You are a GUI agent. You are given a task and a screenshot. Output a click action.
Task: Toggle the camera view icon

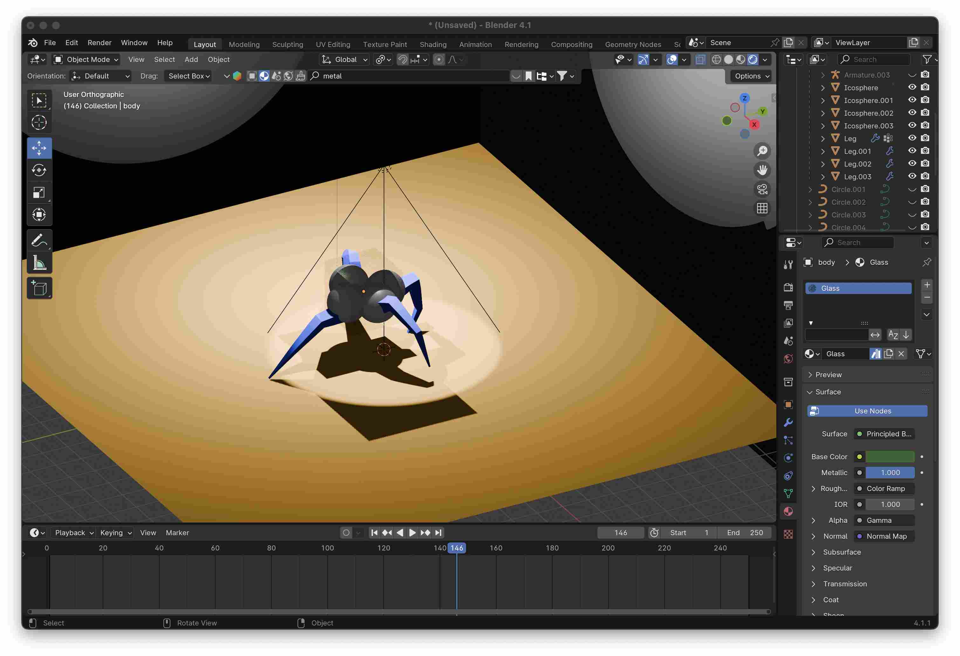pyautogui.click(x=762, y=189)
